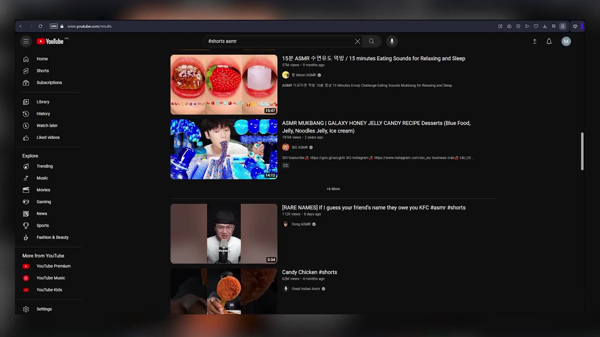Open Subscriptions in the sidebar

(x=49, y=82)
